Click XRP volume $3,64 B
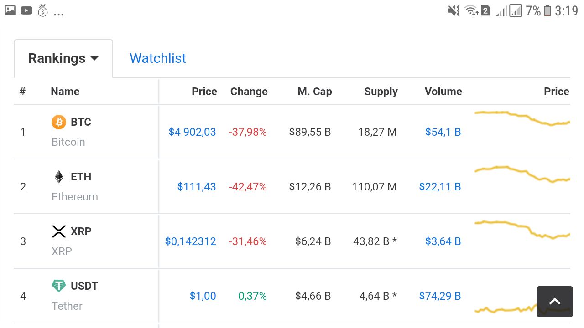This screenshot has width=584, height=328. [x=443, y=241]
